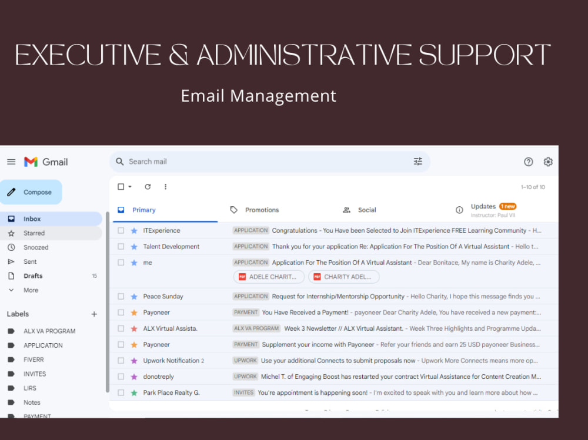The width and height of the screenshot is (588, 440).
Task: Toggle red star on ALX Virtual Assistant email
Action: [134, 329]
